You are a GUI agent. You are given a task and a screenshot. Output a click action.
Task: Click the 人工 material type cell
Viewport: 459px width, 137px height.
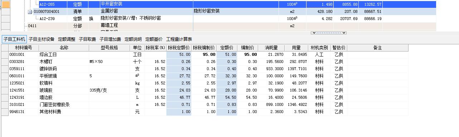(x=319, y=55)
